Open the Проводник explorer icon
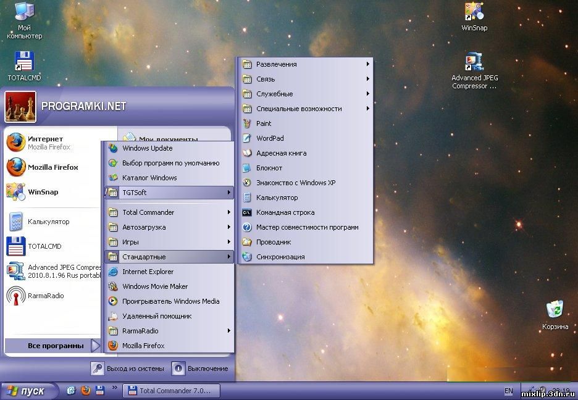The image size is (578, 400). (246, 242)
